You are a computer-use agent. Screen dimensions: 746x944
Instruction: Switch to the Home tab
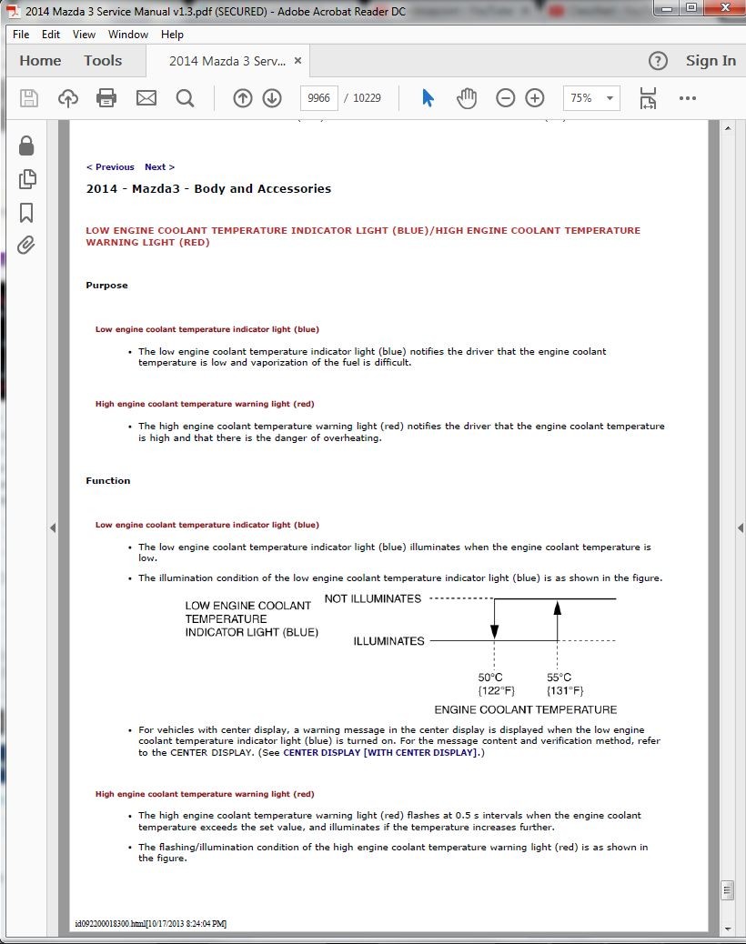[40, 61]
